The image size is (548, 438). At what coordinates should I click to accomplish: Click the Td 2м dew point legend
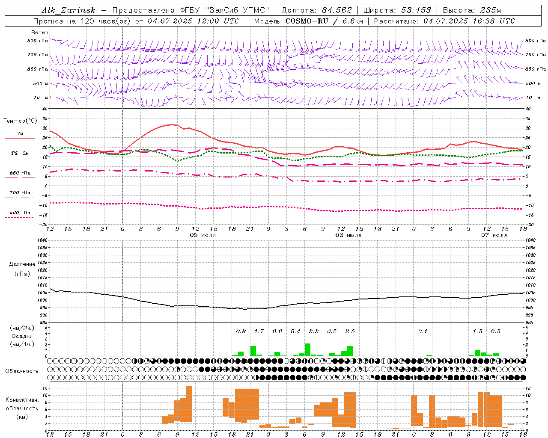pos(20,153)
